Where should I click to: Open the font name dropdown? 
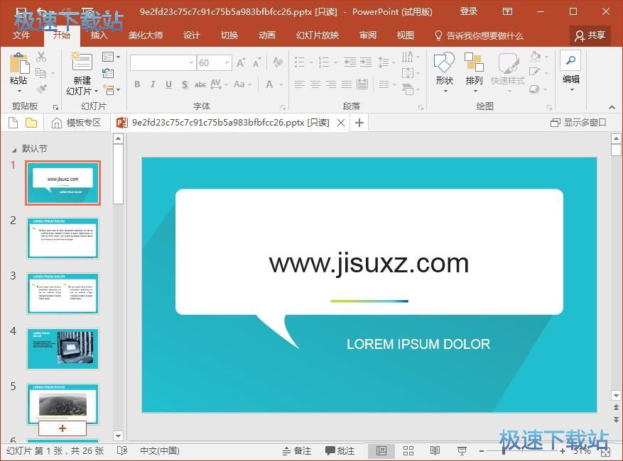click(x=191, y=63)
